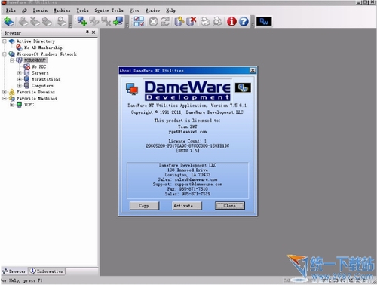The height and width of the screenshot is (285, 377).
Task: Open the File menu
Action: pyautogui.click(x=11, y=11)
